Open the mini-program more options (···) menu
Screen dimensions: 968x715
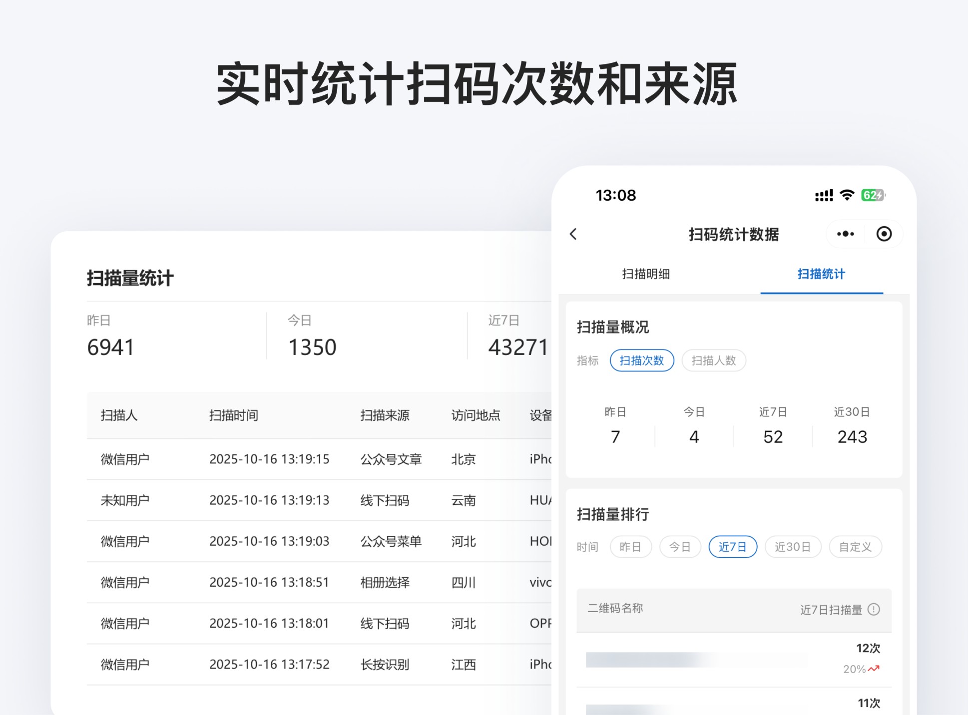pos(844,234)
